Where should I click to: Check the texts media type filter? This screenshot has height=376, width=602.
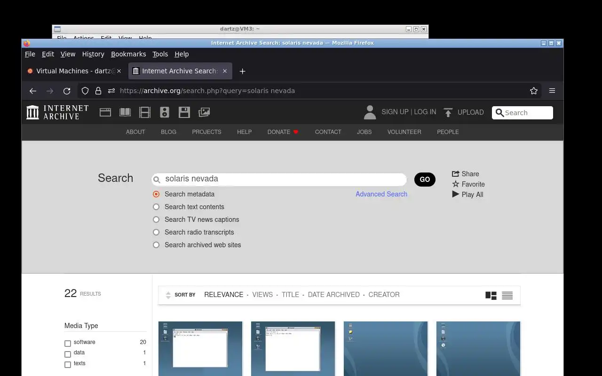point(68,365)
